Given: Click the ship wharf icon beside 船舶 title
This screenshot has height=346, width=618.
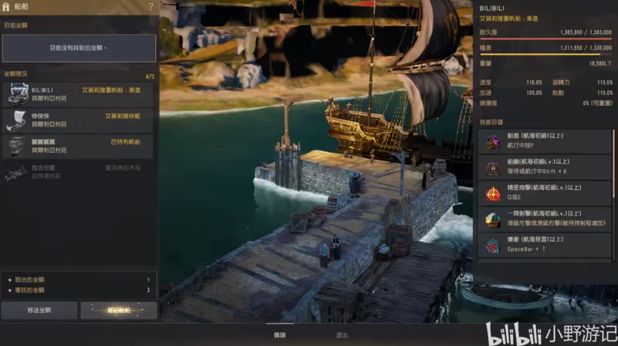Looking at the screenshot, I should 6,6.
